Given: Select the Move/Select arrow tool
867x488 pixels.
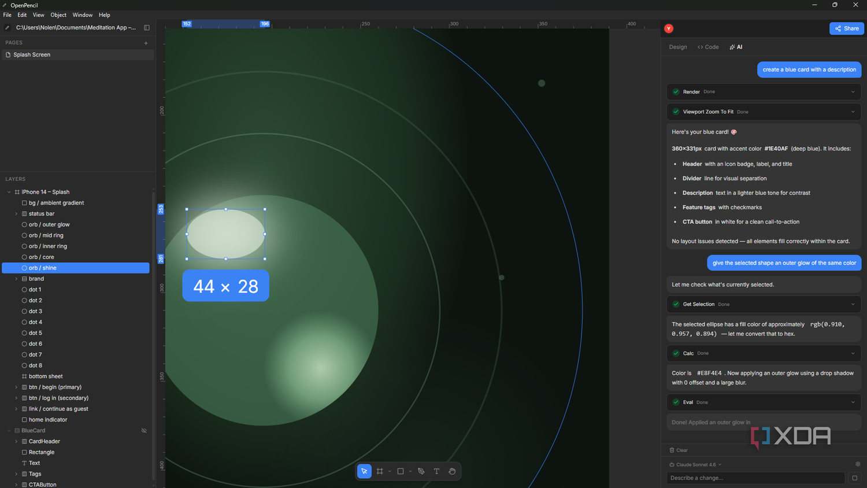Looking at the screenshot, I should [364, 471].
